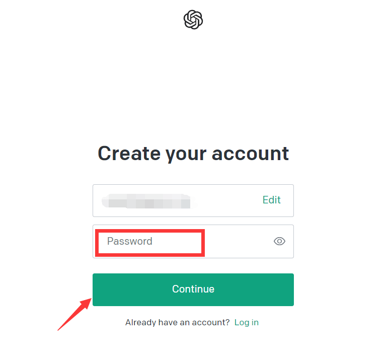Image resolution: width=389 pixels, height=361 pixels.
Task: Reveal typed password with the eye toggle
Action: point(279,241)
